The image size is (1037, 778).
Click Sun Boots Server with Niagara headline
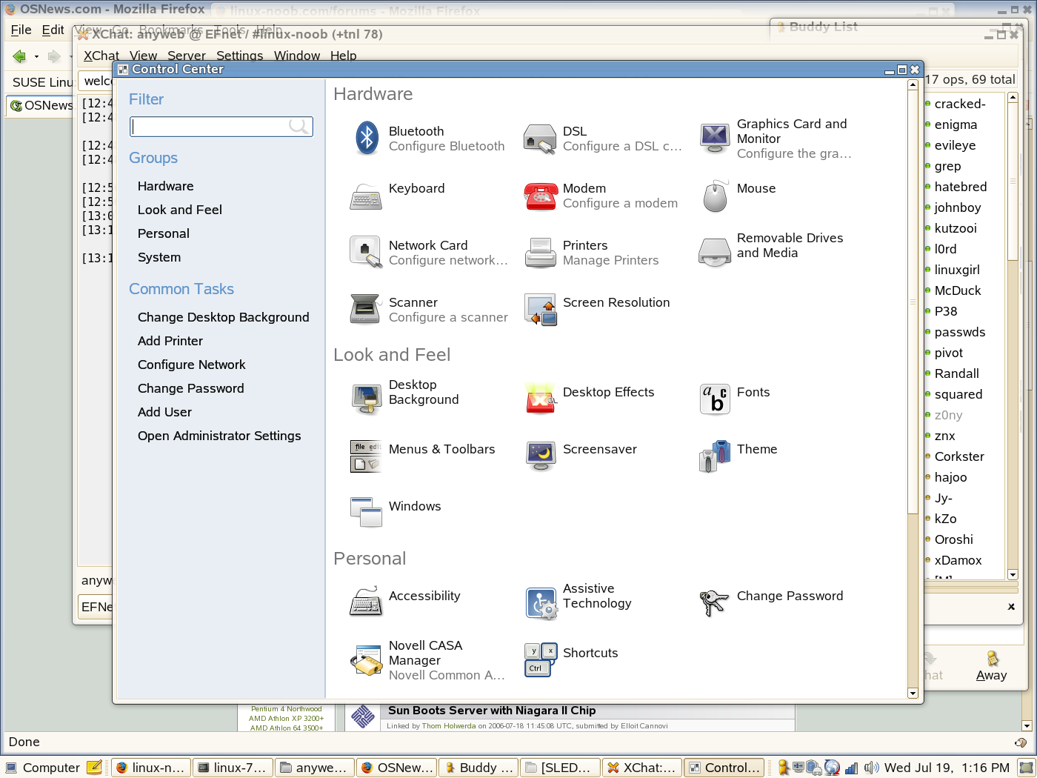[492, 711]
